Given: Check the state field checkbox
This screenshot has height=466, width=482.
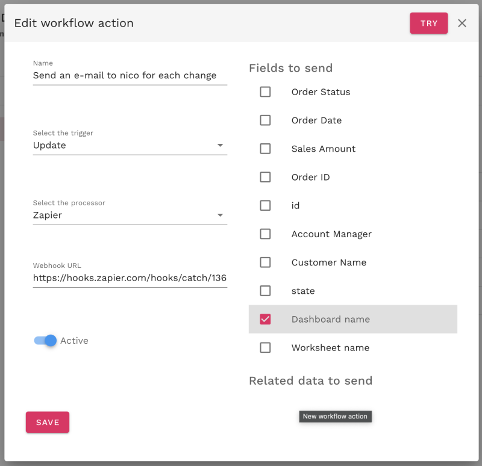Looking at the screenshot, I should [265, 290].
